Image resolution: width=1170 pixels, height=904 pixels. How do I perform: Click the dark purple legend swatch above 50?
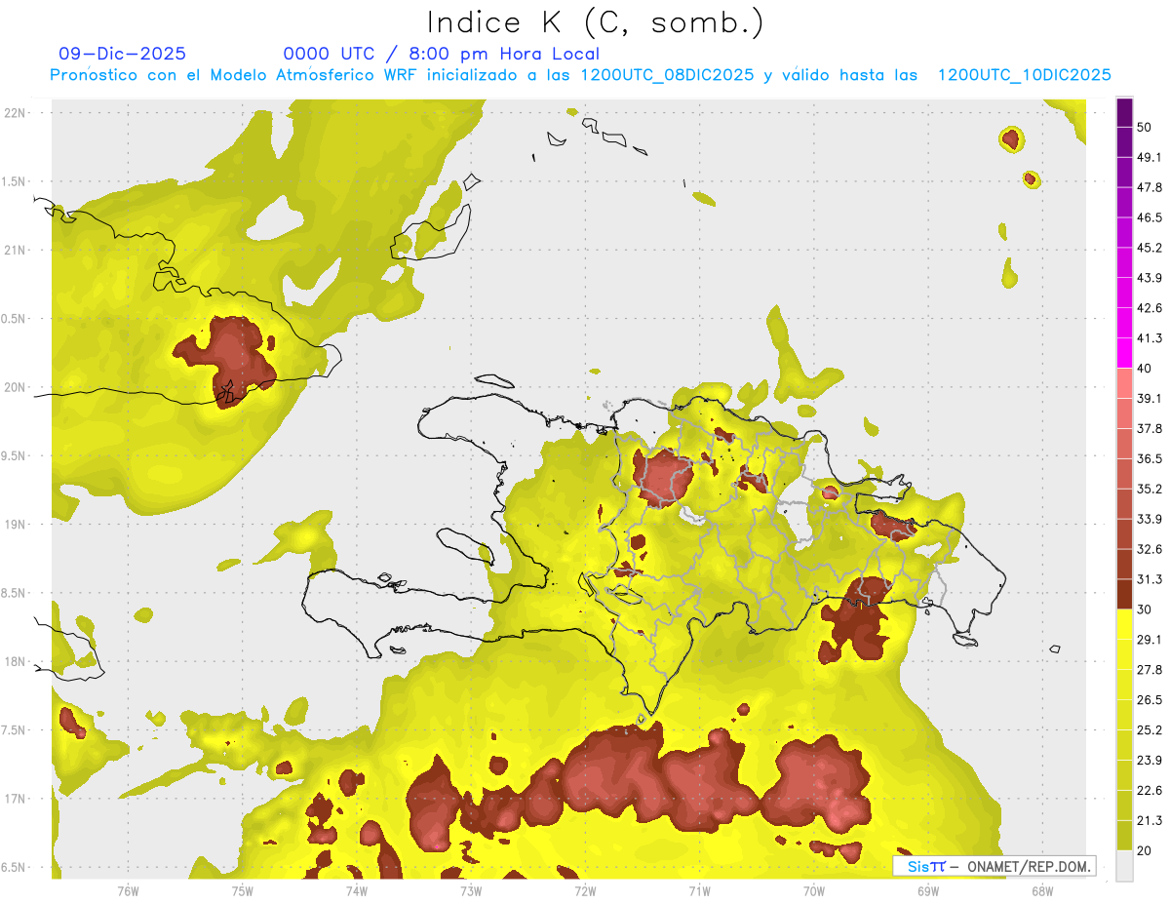pyautogui.click(x=1125, y=114)
